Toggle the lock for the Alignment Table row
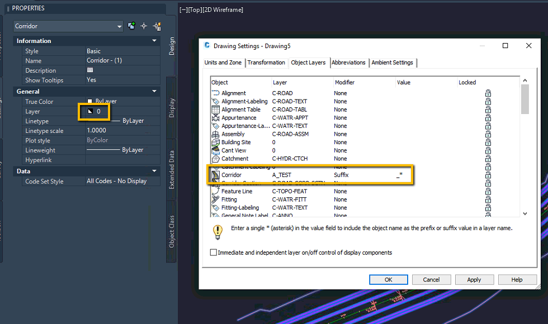Viewport: 548px width, 324px height. pyautogui.click(x=488, y=109)
